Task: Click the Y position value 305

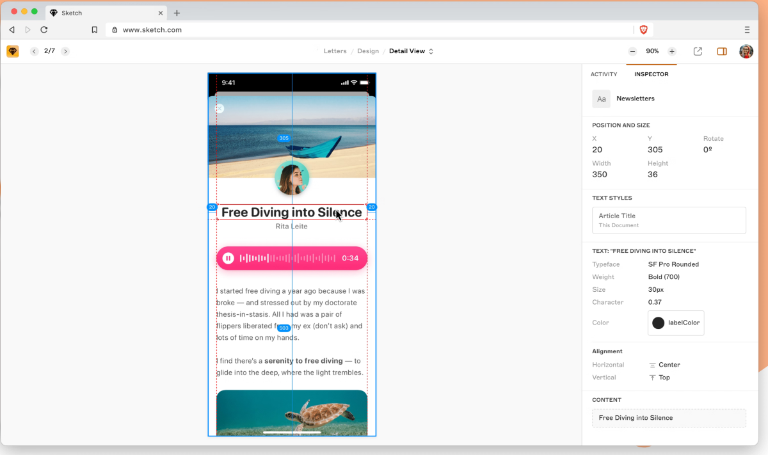Action: [x=655, y=150]
